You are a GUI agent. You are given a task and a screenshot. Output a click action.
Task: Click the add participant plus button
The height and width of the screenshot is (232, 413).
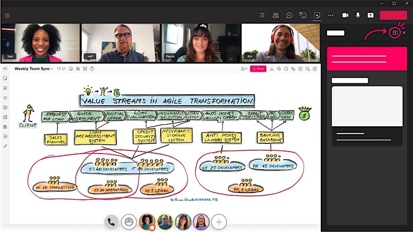point(219,222)
